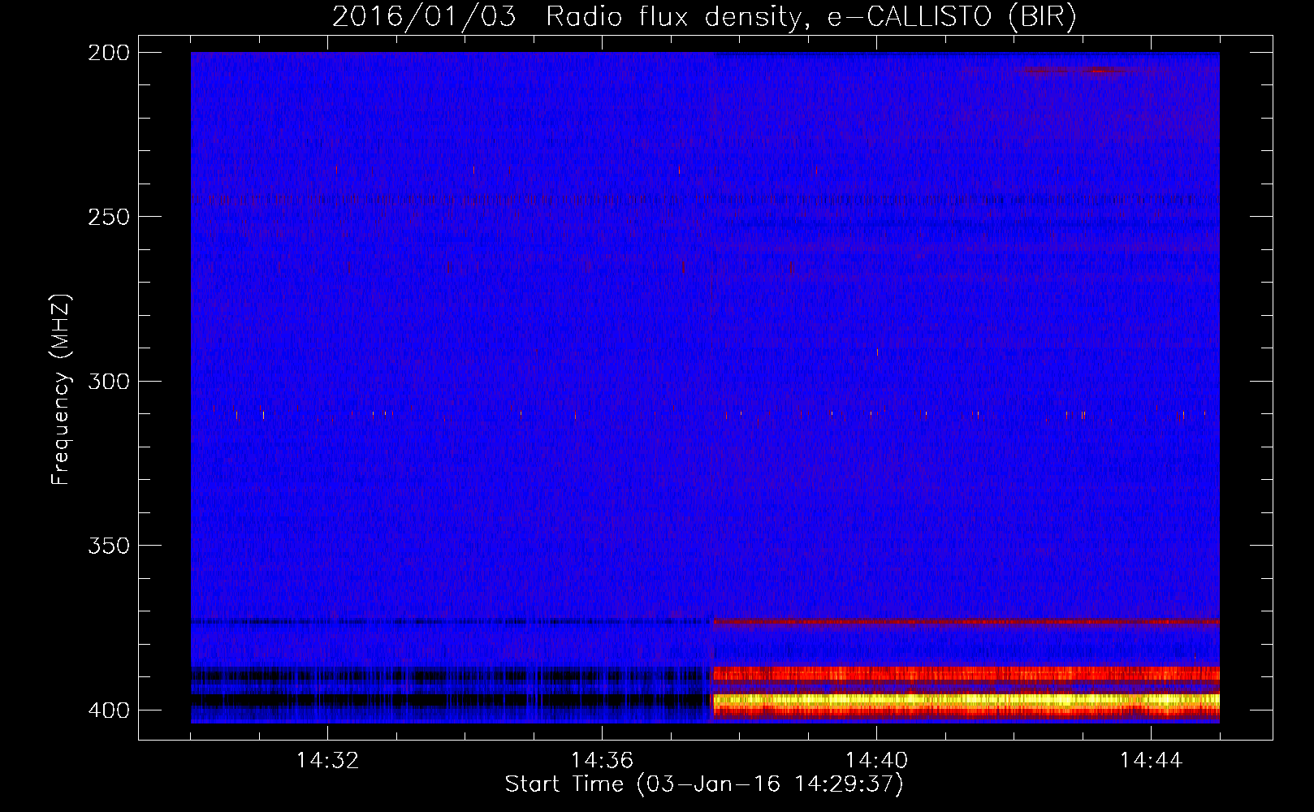Click the "Frequency (MHZ)" axis label
The width and height of the screenshot is (1314, 812).
point(61,389)
